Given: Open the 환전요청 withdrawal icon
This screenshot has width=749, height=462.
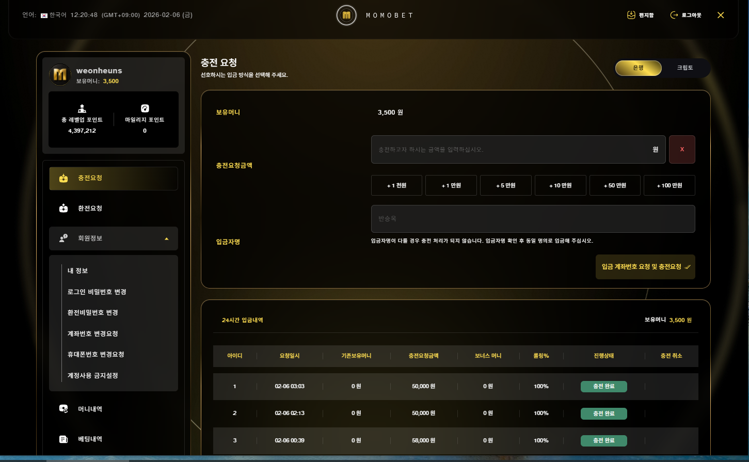Looking at the screenshot, I should pos(63,209).
